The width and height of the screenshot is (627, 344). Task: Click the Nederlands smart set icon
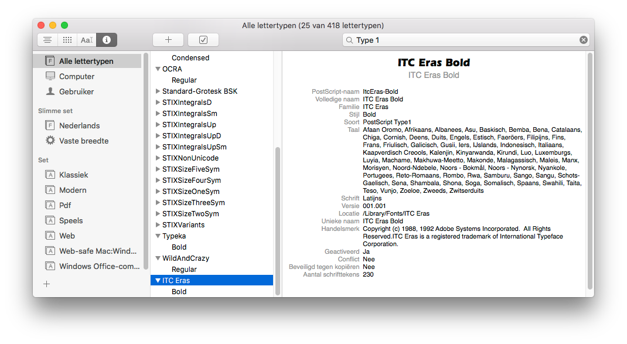point(50,125)
